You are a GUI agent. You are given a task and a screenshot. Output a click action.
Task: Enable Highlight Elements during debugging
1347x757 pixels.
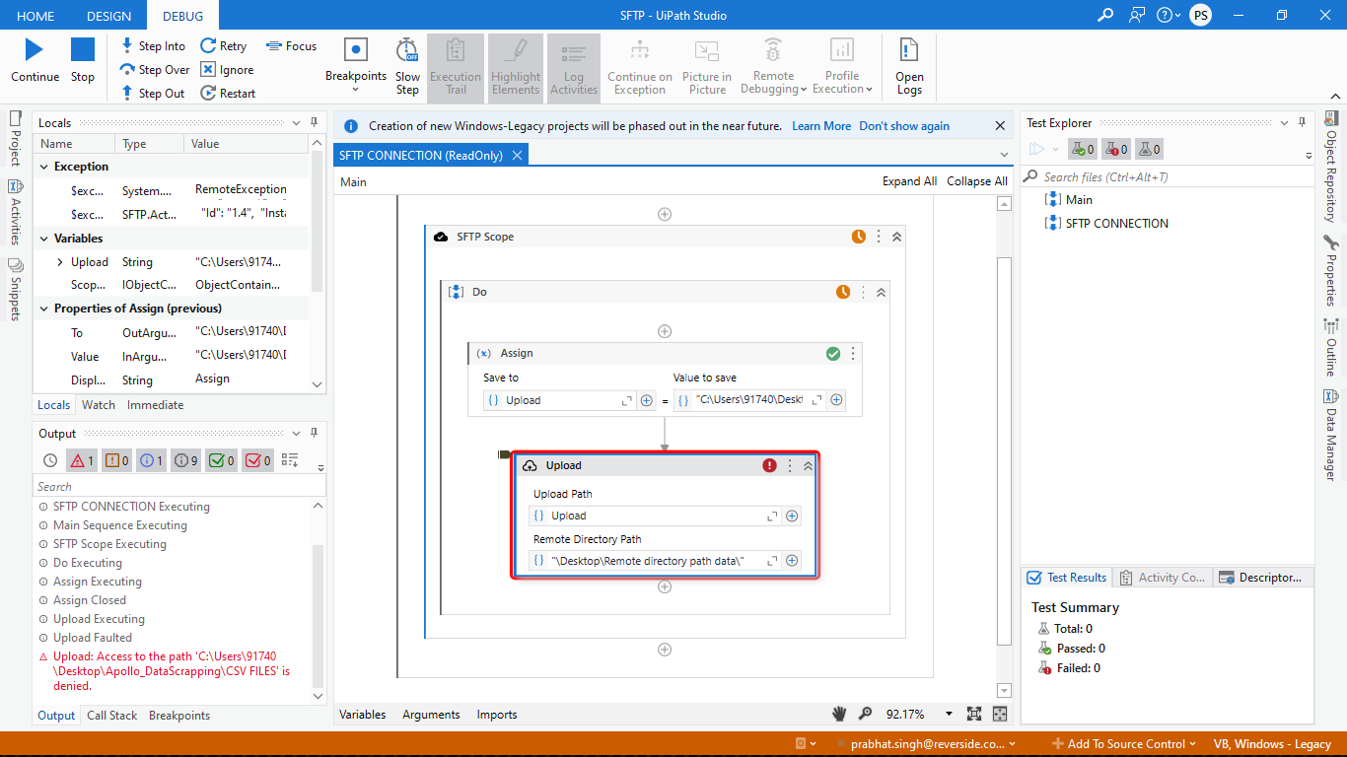515,66
